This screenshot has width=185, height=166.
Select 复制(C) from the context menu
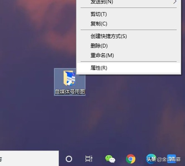(x=129, y=24)
